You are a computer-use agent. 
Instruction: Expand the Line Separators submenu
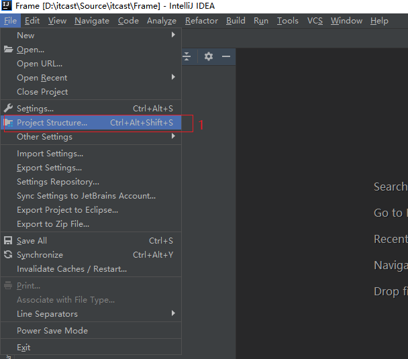[173, 314]
